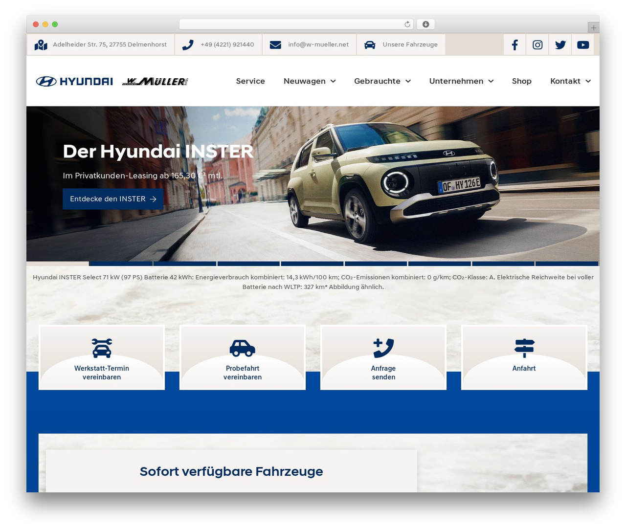Click the envelope email icon
The width and height of the screenshot is (626, 530).
[275, 45]
